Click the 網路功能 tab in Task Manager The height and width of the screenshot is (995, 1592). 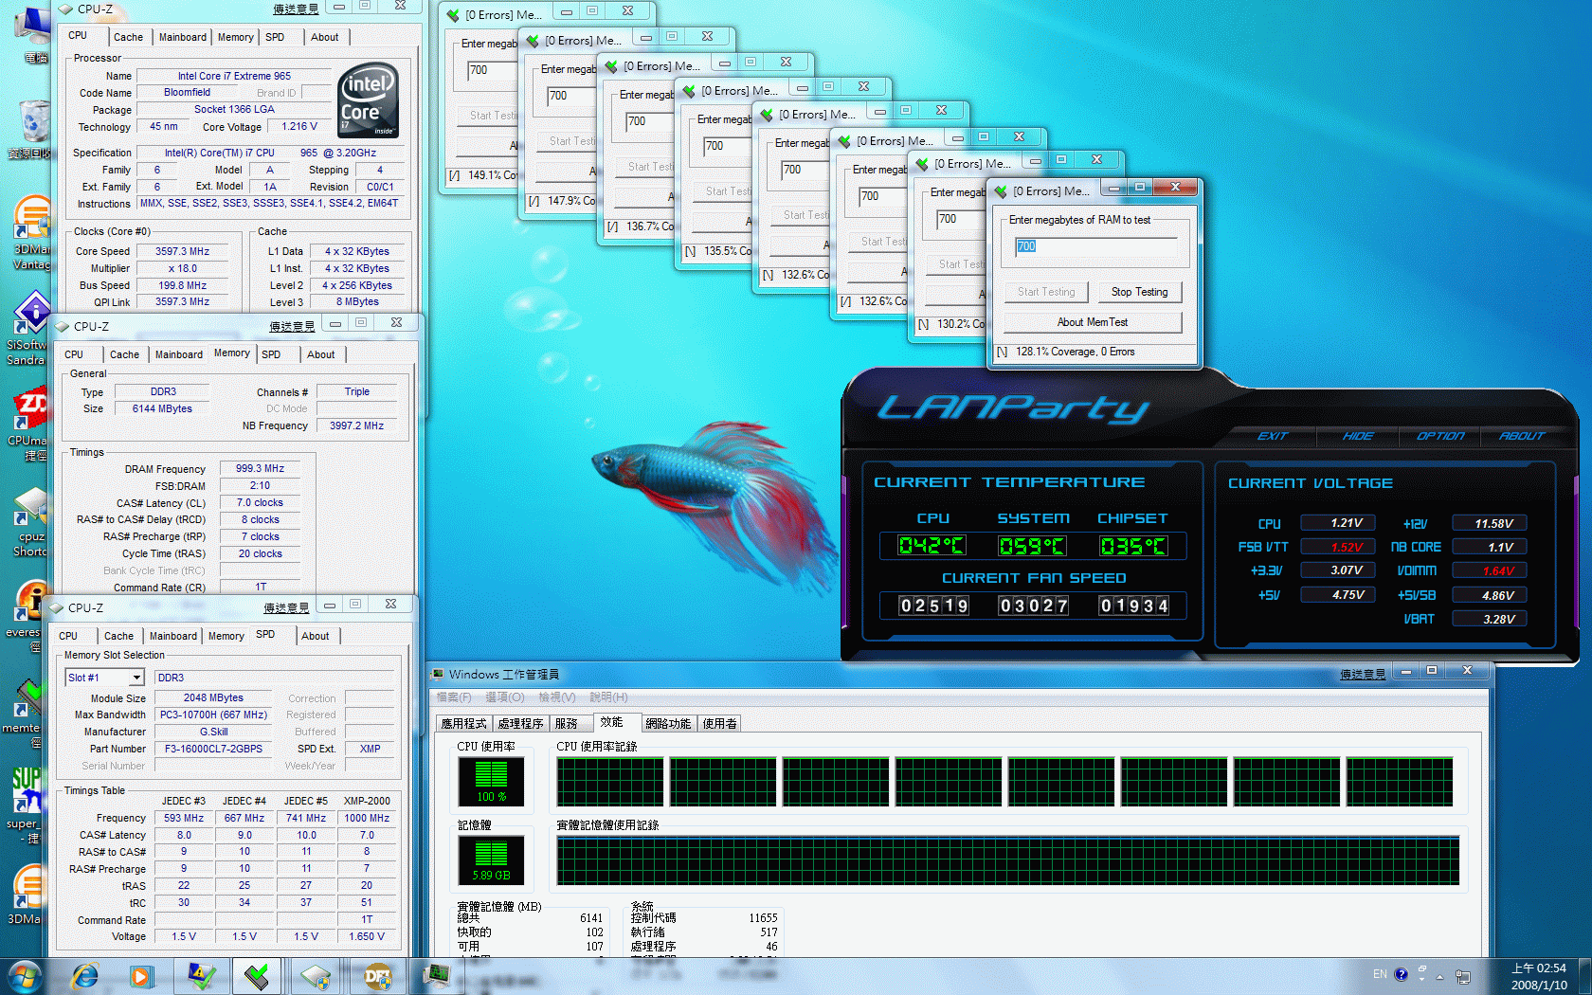668,723
